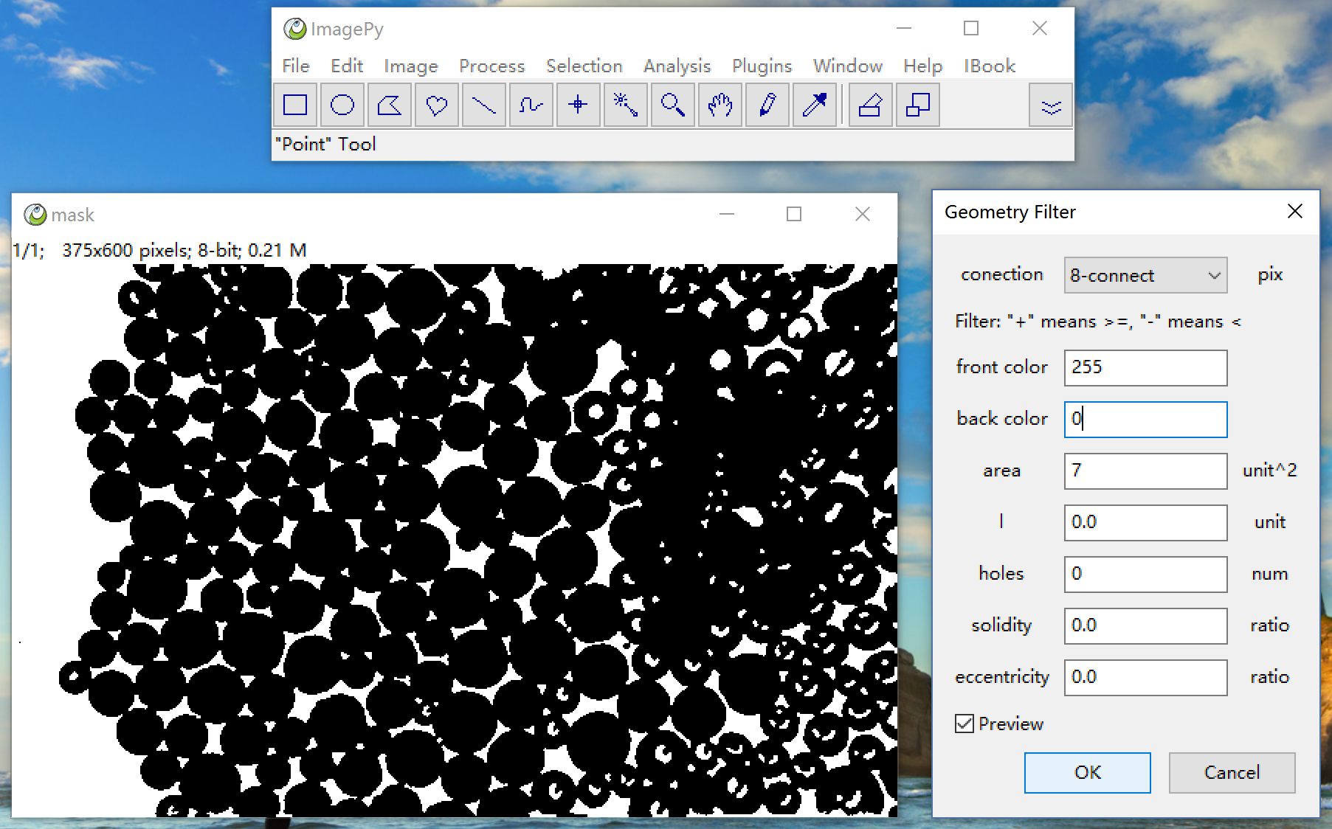Open the Plugins menu
This screenshot has height=829, width=1332.
[762, 66]
